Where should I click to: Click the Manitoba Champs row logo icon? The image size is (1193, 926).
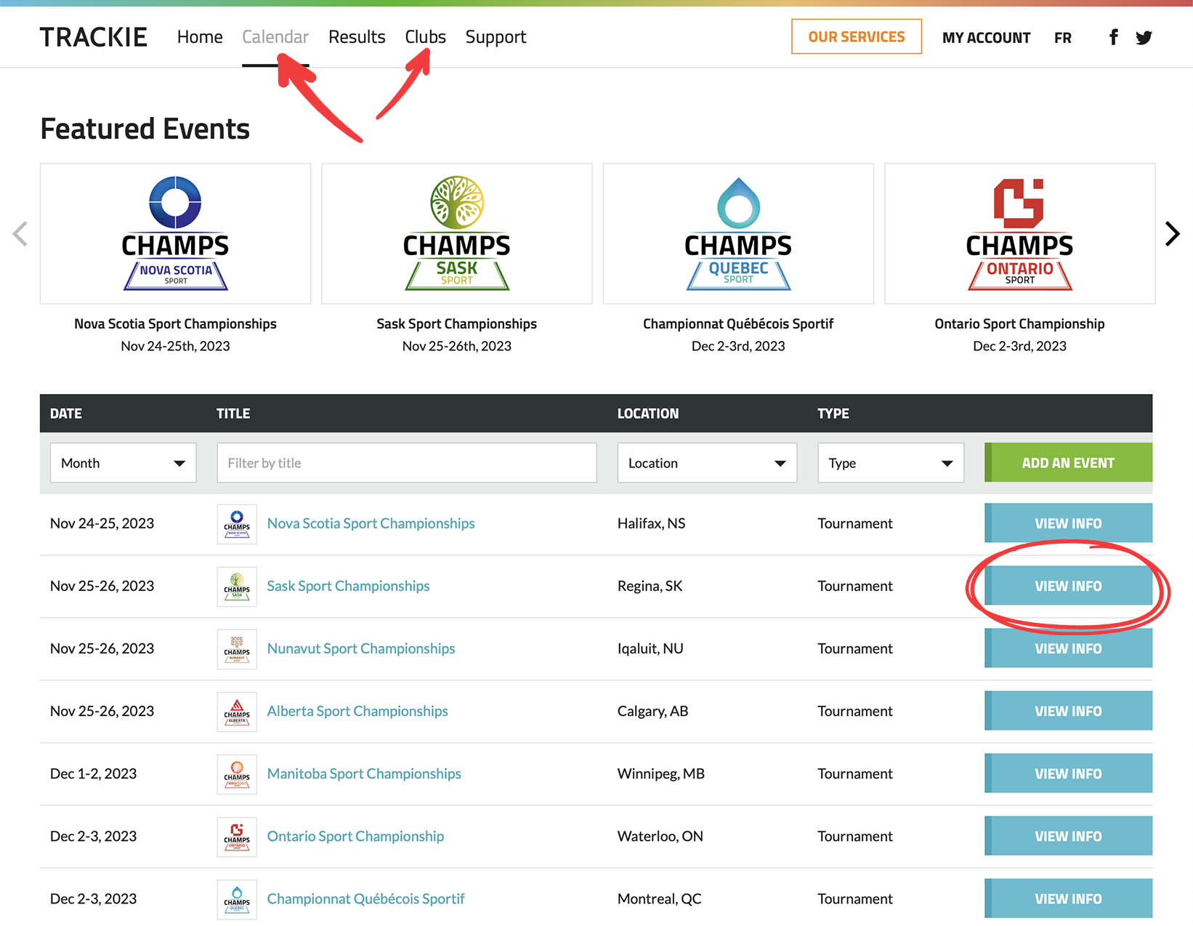pyautogui.click(x=237, y=774)
